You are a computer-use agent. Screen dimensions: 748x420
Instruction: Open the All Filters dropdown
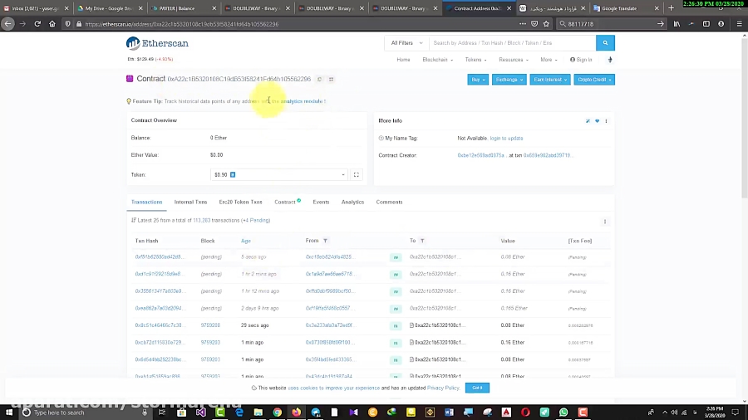(x=406, y=43)
